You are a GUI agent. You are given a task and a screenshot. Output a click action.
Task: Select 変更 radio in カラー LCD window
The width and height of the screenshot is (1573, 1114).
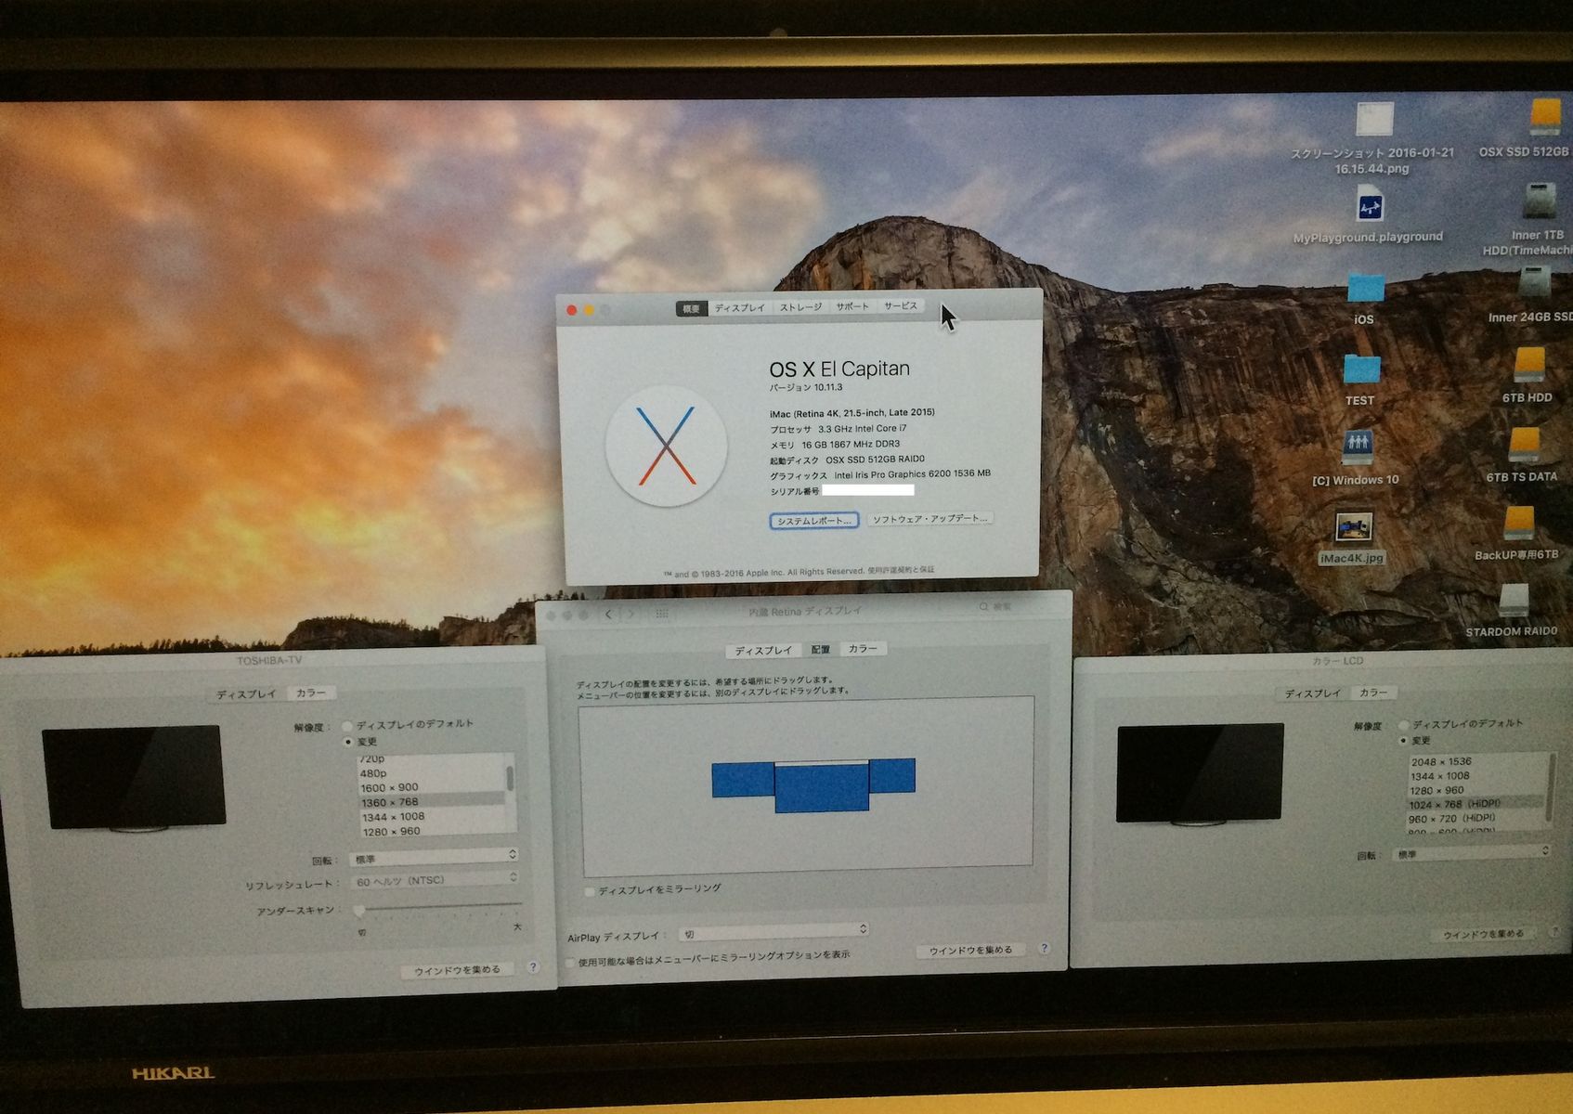click(x=1403, y=741)
